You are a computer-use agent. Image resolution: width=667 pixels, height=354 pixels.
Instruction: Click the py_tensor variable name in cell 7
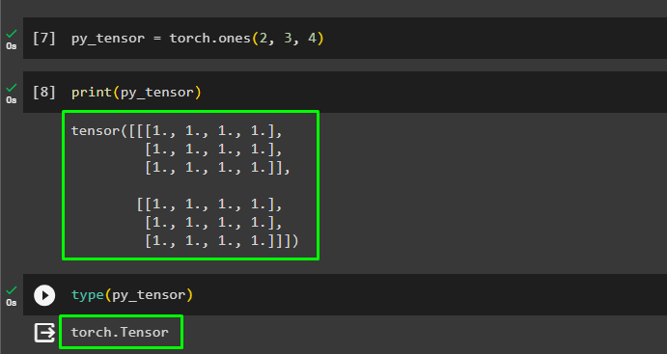(108, 39)
